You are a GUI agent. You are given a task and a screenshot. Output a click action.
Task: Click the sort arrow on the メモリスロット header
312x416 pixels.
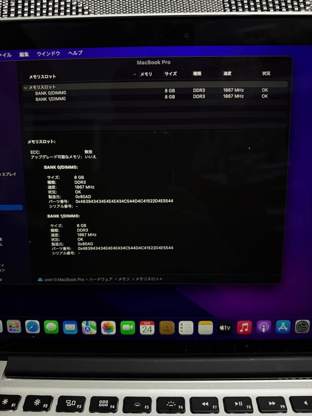tap(134, 74)
